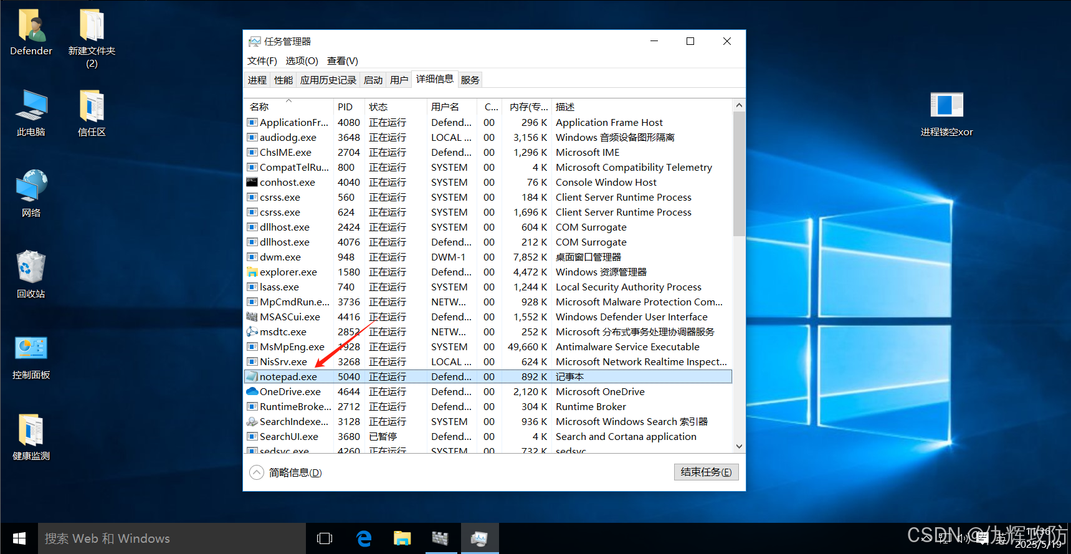
Task: Switch to the 进程 tab
Action: (x=257, y=80)
